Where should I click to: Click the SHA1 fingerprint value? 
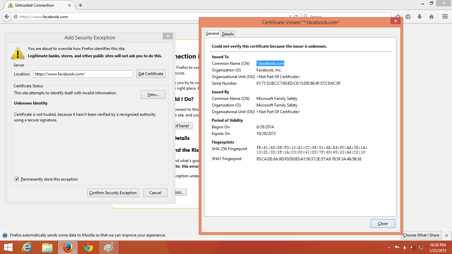(x=309, y=159)
